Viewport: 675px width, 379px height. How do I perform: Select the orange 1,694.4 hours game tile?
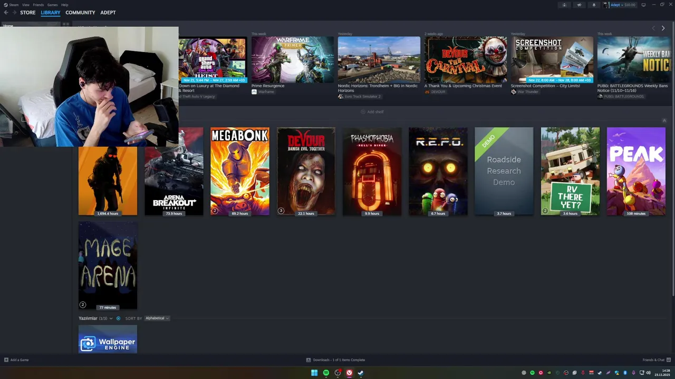(108, 181)
